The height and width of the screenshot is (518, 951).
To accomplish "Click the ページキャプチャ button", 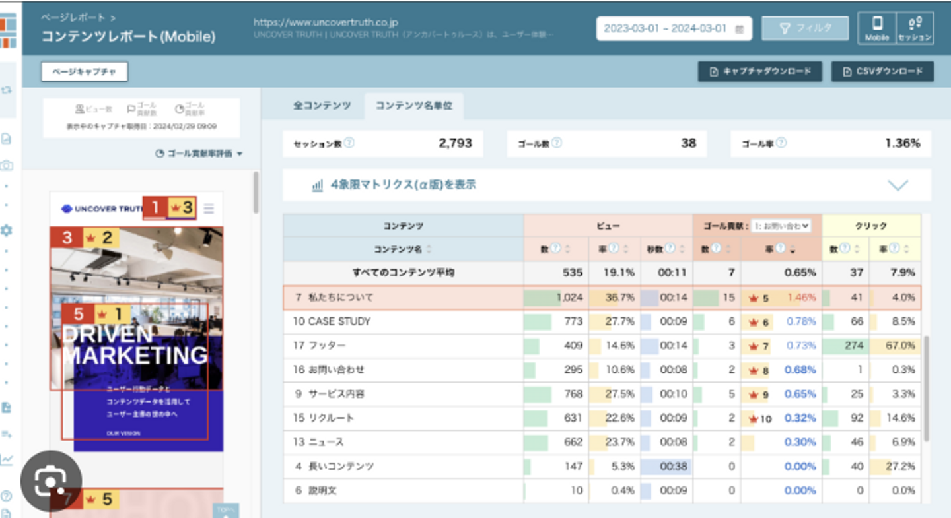I will click(x=84, y=71).
